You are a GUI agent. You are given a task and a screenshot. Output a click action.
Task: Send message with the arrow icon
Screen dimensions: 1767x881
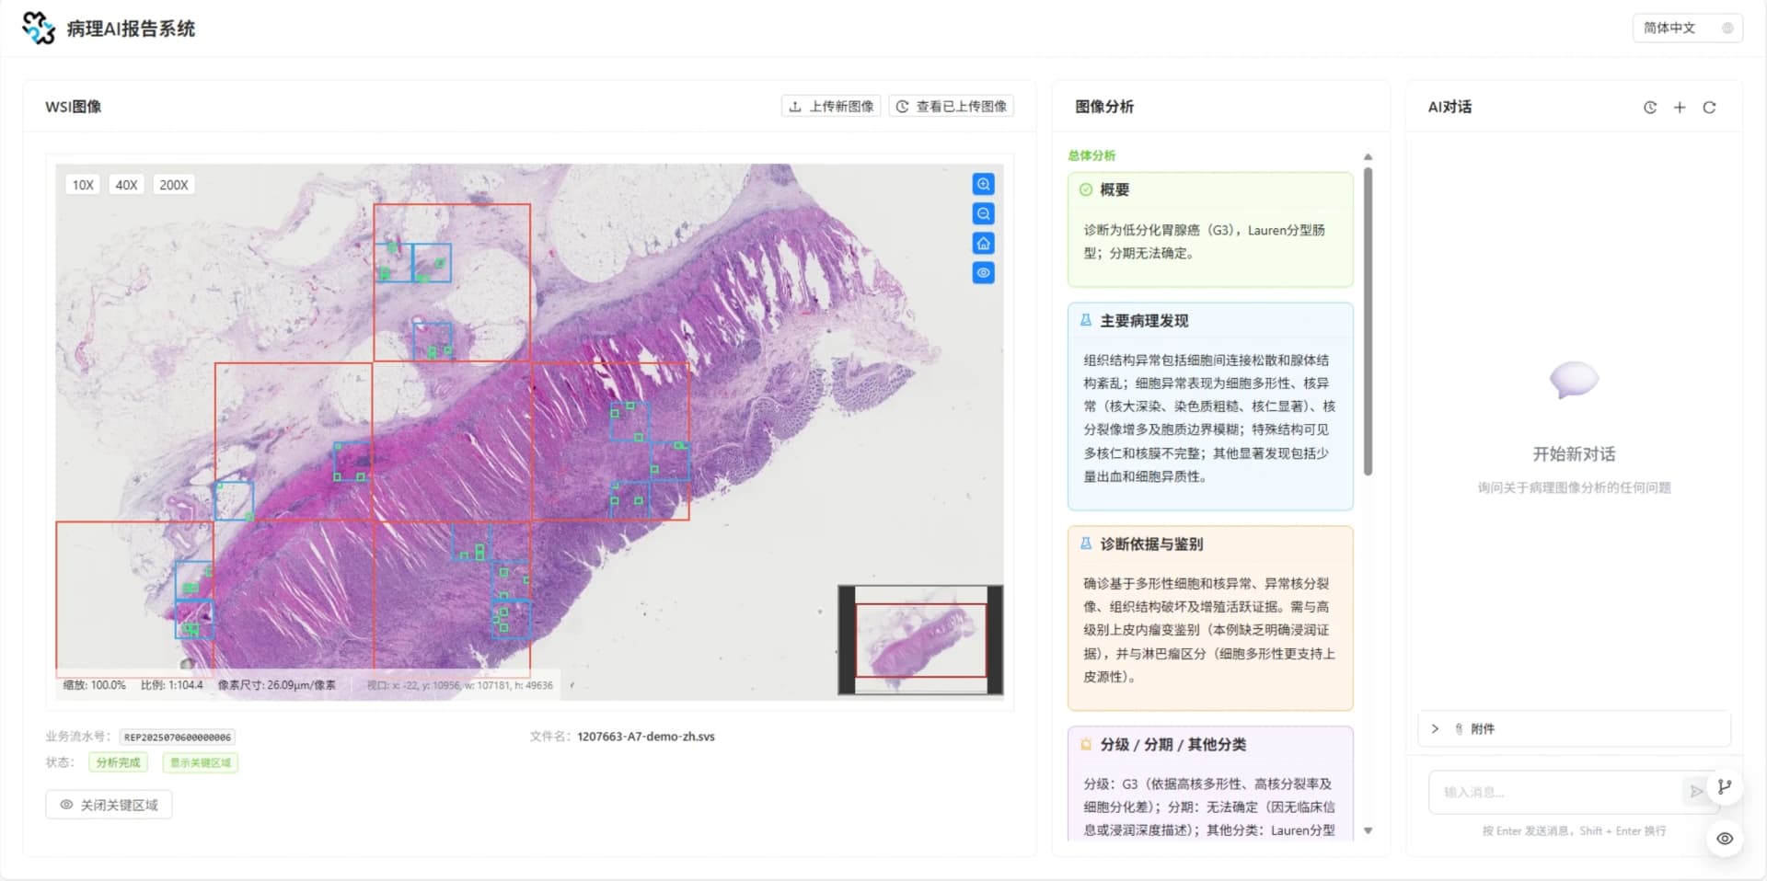click(1696, 791)
